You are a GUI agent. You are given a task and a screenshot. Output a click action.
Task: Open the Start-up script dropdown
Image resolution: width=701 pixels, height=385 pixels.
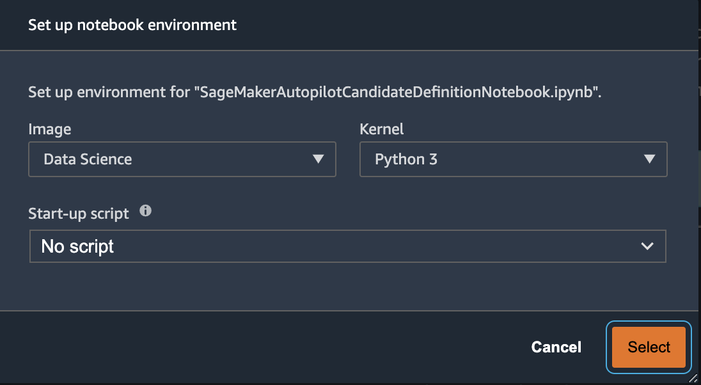[x=347, y=246]
